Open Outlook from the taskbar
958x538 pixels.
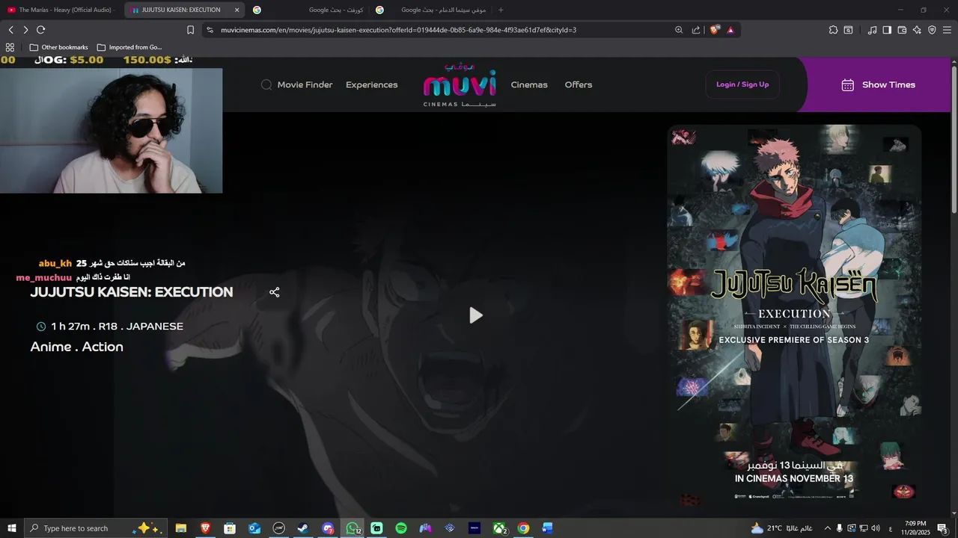pos(254,528)
